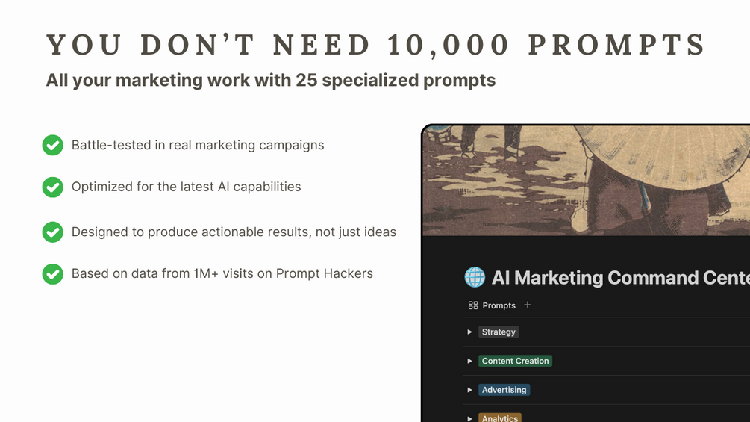
Task: Click the page cover artwork image
Action: (586, 180)
